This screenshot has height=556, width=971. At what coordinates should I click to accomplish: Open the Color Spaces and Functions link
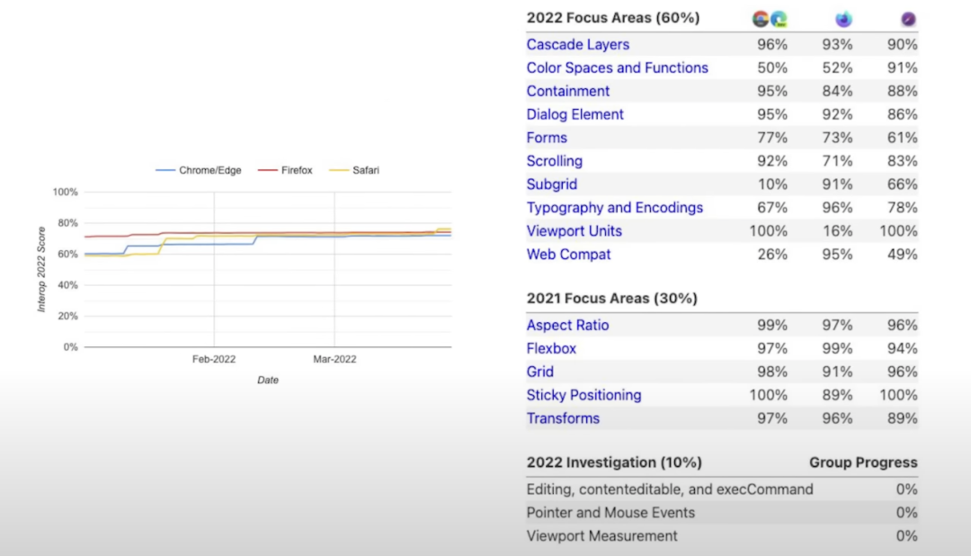[x=618, y=68]
